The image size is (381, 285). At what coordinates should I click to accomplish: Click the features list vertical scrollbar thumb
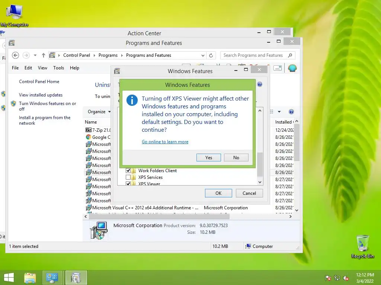[260, 164]
